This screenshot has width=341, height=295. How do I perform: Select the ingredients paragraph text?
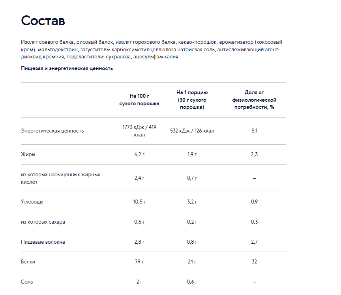(x=152, y=49)
